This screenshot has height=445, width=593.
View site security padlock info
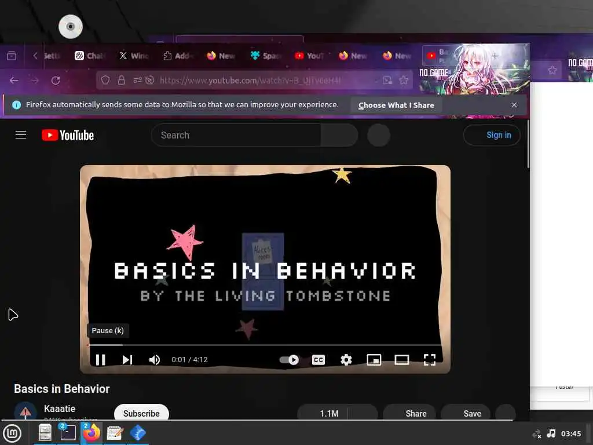pos(122,80)
